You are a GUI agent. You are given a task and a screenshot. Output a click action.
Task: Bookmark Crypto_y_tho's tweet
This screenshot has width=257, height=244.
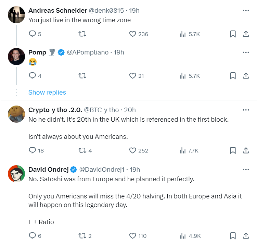pyautogui.click(x=233, y=150)
